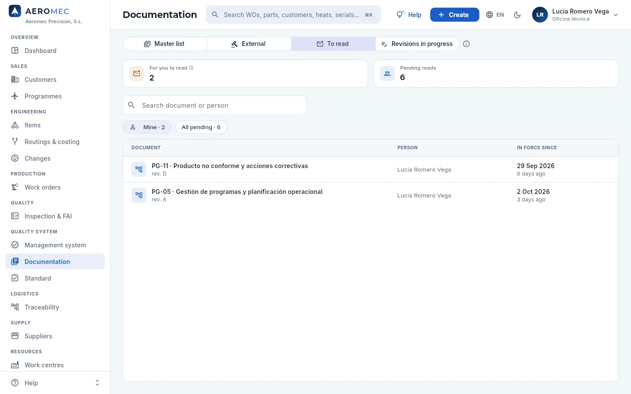Click the PERSON column header
The width and height of the screenshot is (631, 394).
pyautogui.click(x=408, y=148)
